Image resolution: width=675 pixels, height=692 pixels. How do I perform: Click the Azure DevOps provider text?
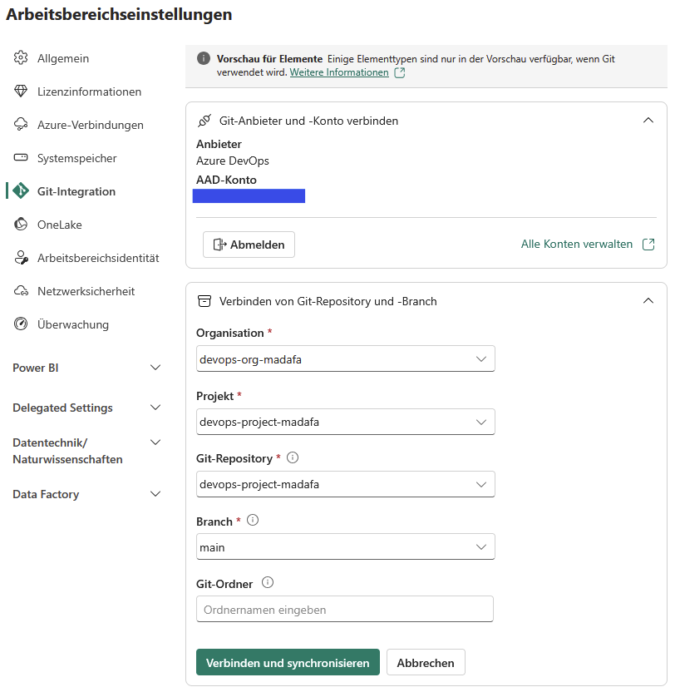tap(233, 161)
